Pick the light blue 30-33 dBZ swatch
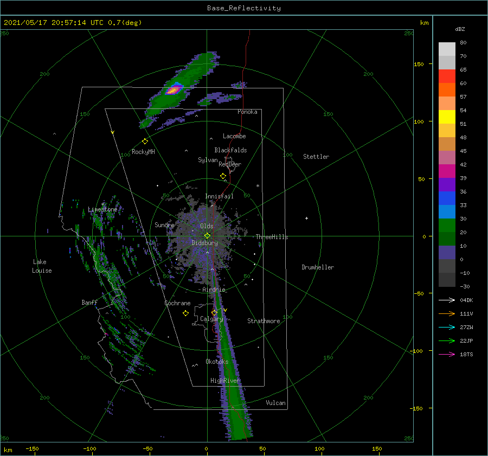The image size is (488, 456). point(447,212)
